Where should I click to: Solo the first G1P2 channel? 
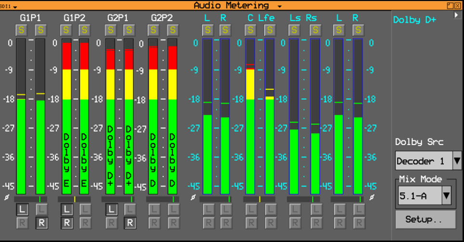tap(66, 30)
